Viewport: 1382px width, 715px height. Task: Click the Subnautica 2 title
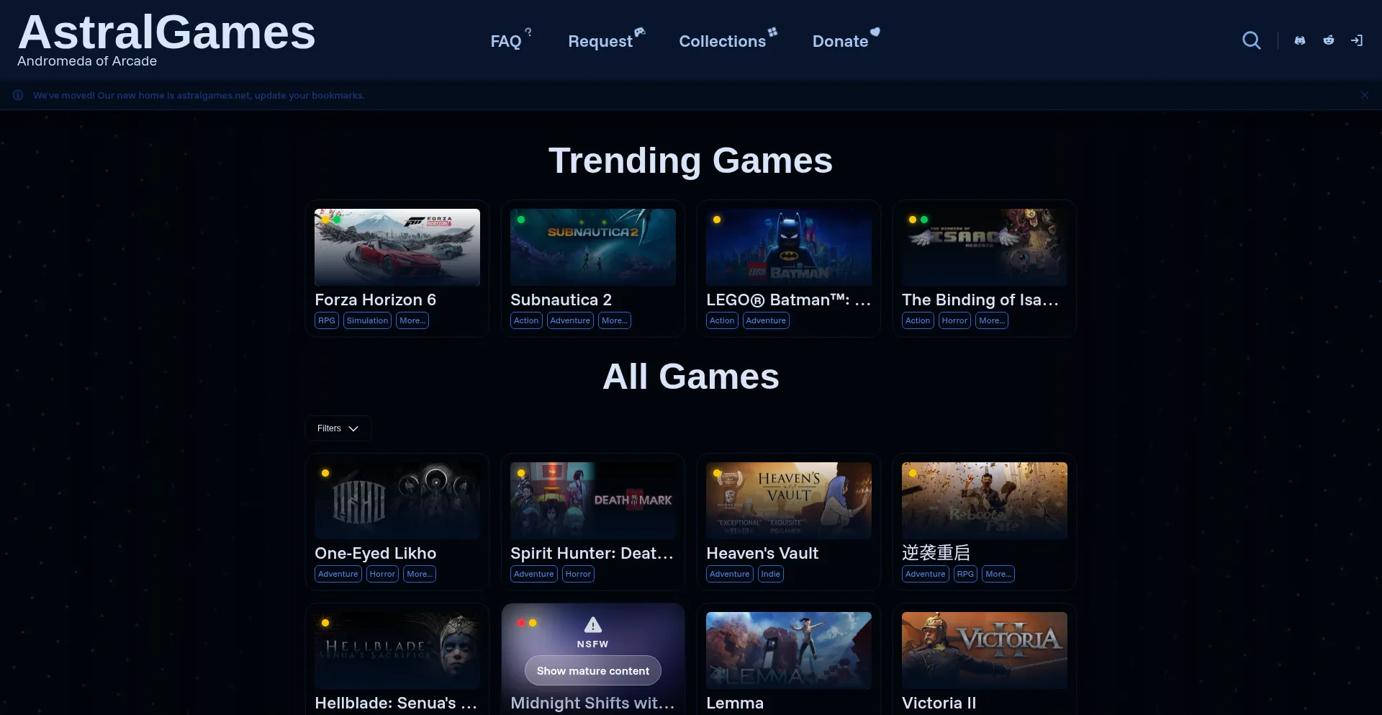click(x=561, y=300)
